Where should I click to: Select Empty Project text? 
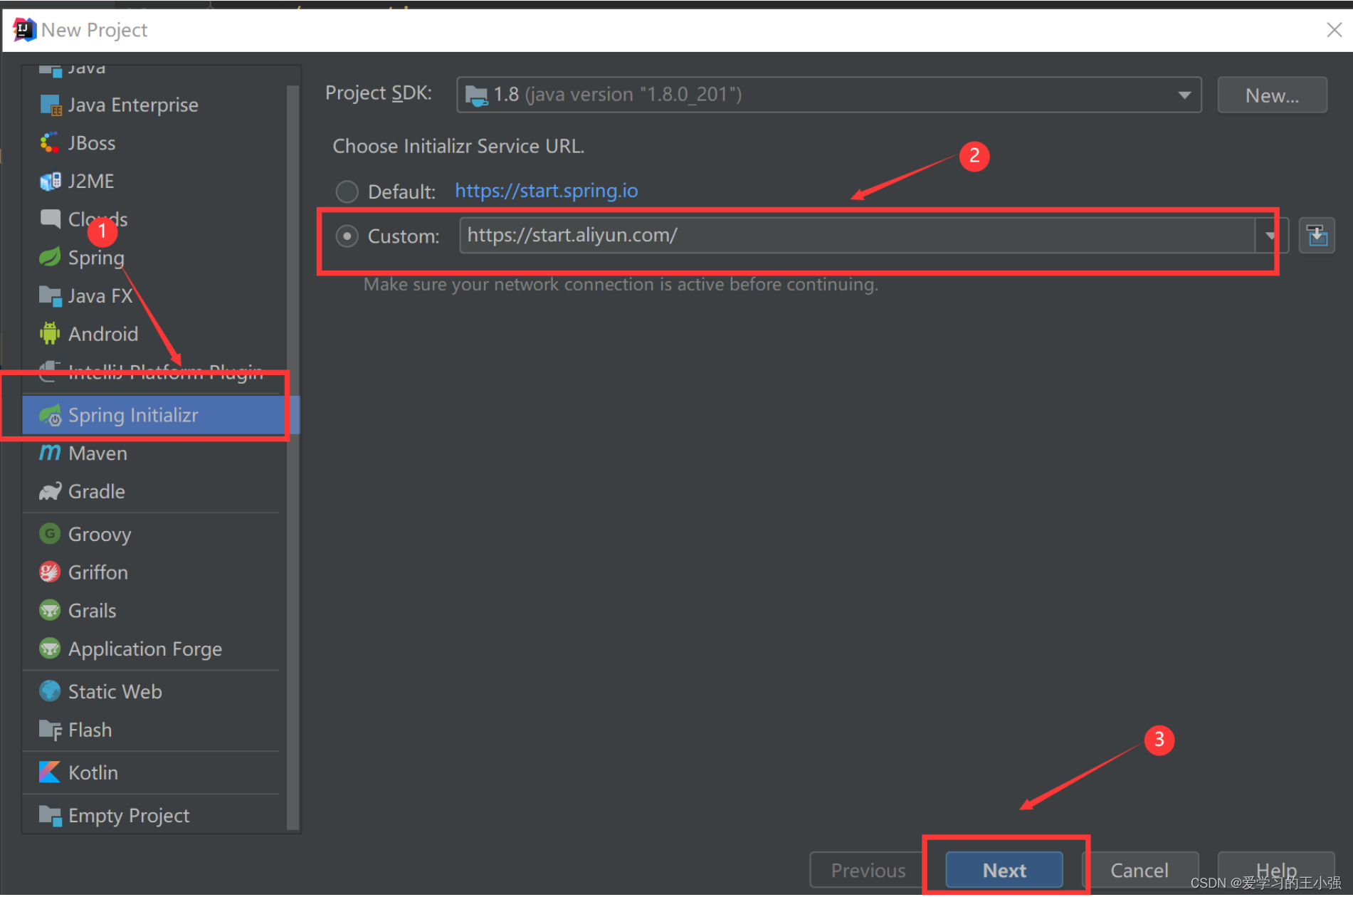[129, 816]
